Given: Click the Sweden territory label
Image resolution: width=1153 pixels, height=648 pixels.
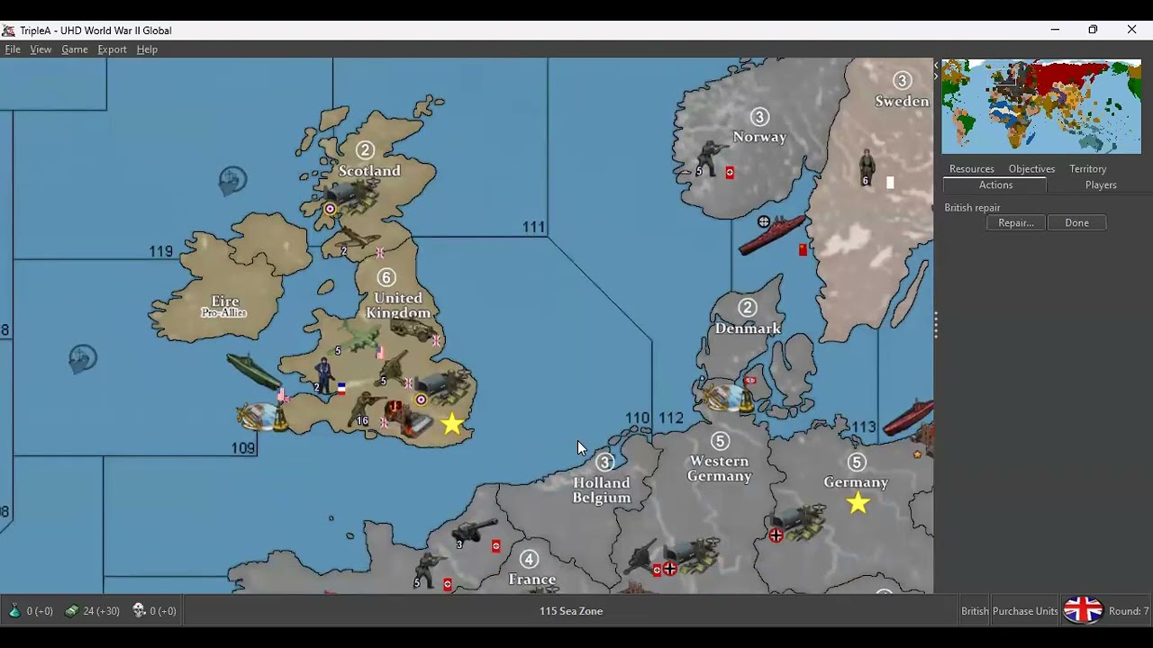Looking at the screenshot, I should click(902, 101).
